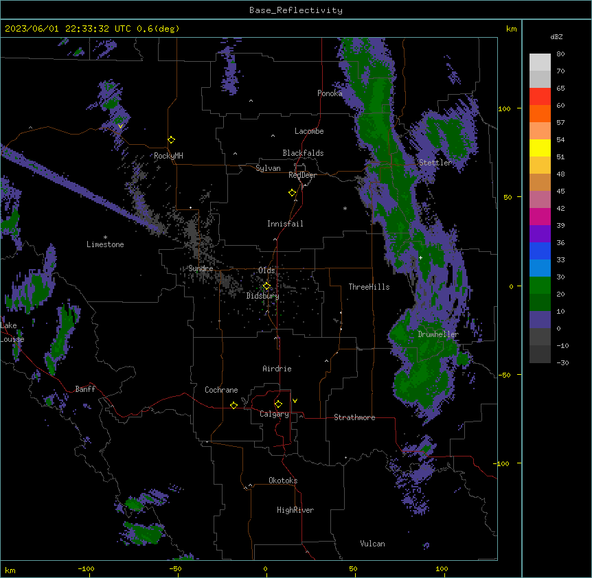
Task: Click the Didsbury city label
Action: coord(263,296)
